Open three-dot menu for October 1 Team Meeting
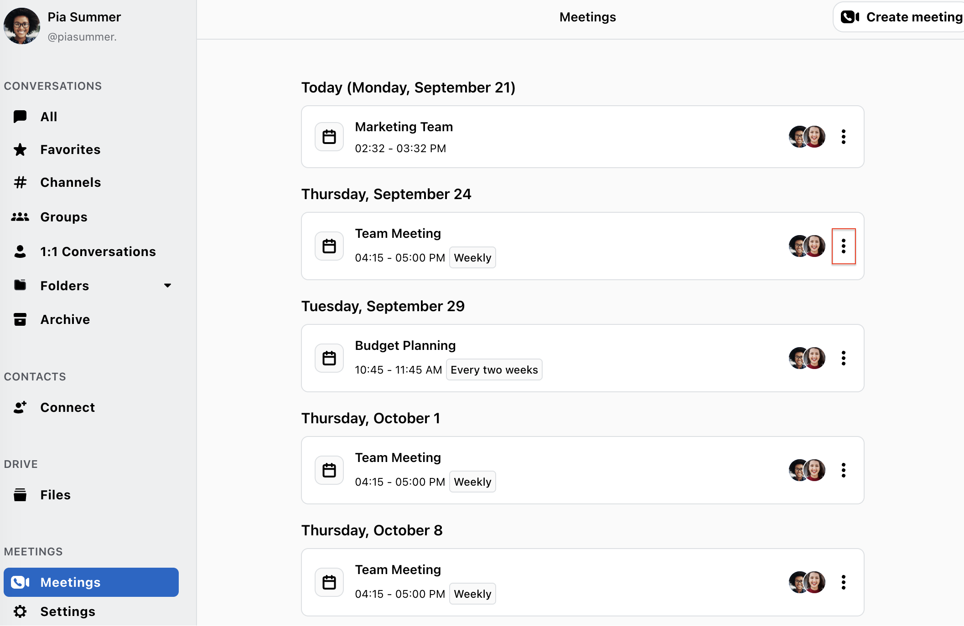This screenshot has height=626, width=964. [843, 470]
